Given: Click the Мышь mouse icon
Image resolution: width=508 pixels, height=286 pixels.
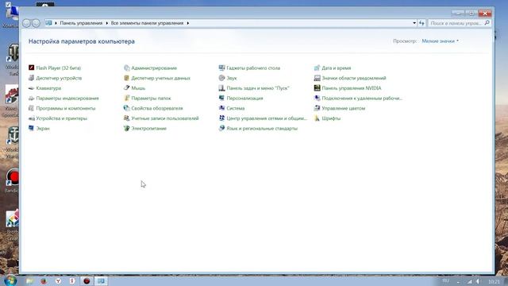Looking at the screenshot, I should coord(127,88).
